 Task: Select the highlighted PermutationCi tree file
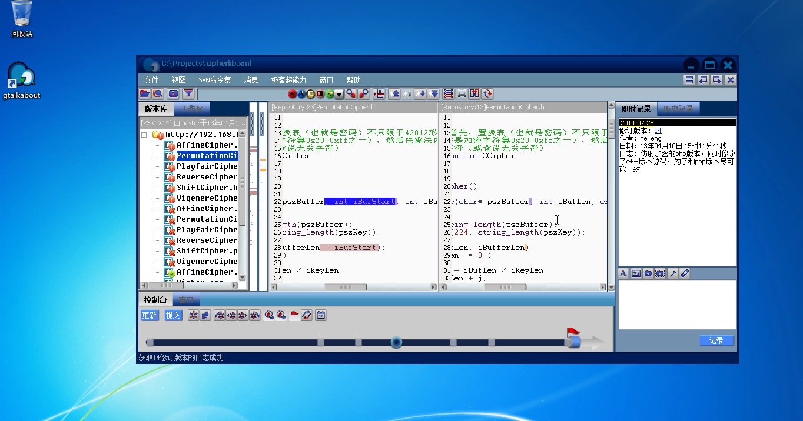201,156
